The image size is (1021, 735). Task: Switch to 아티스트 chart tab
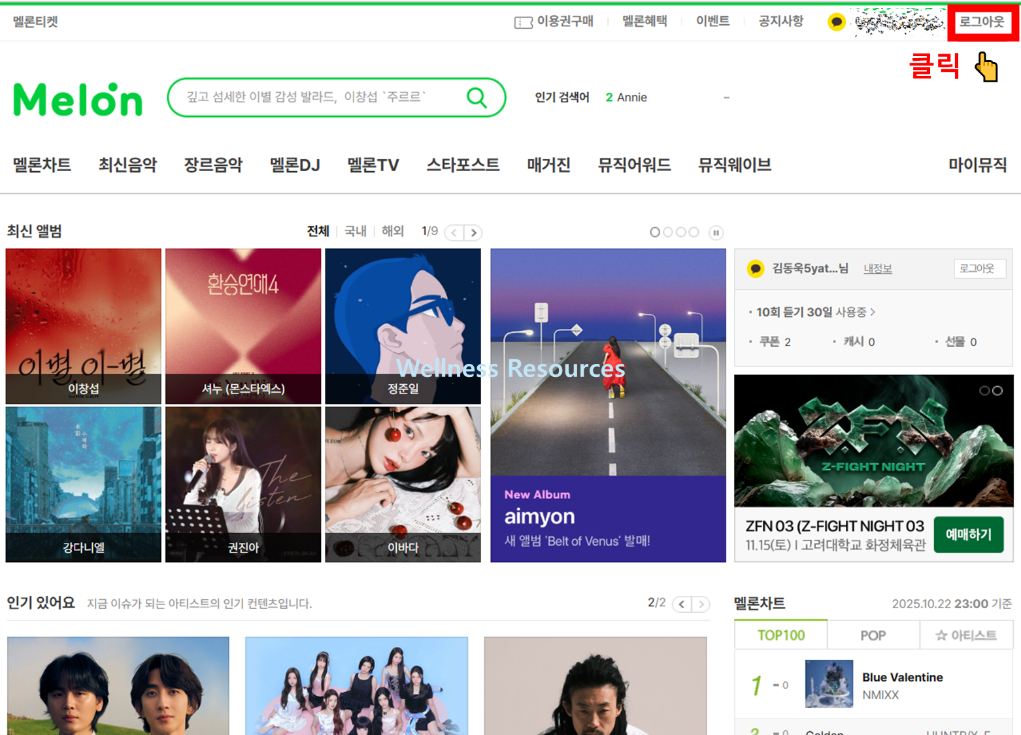coord(966,635)
